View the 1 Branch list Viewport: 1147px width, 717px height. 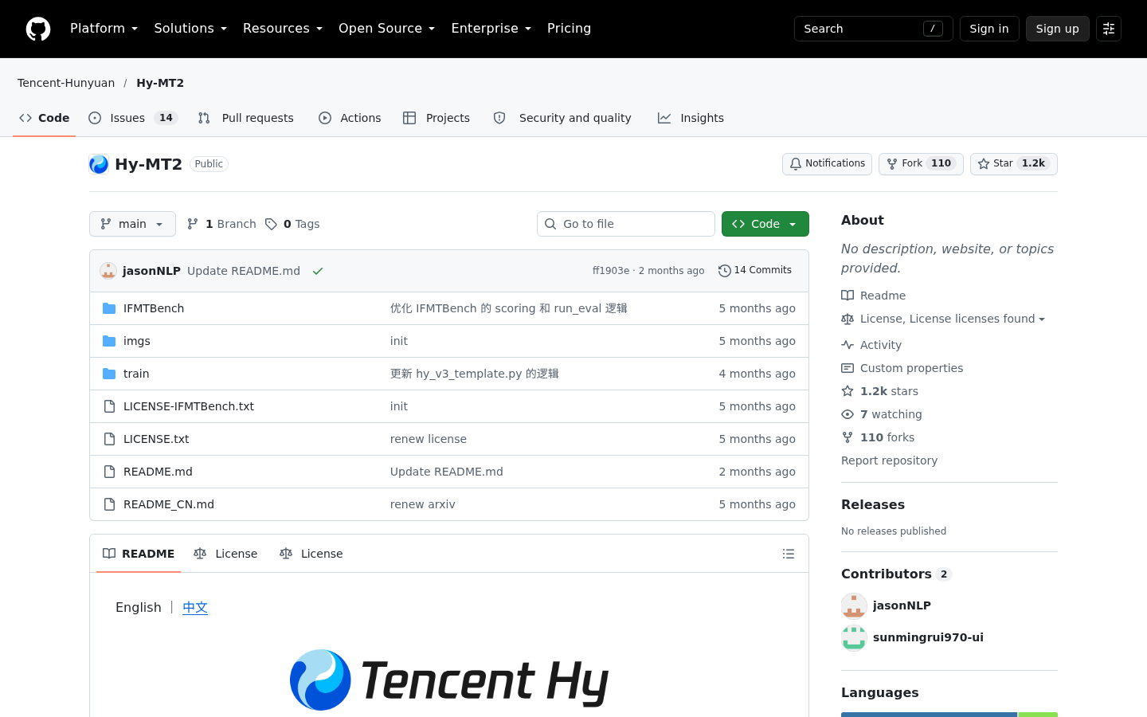pyautogui.click(x=221, y=224)
